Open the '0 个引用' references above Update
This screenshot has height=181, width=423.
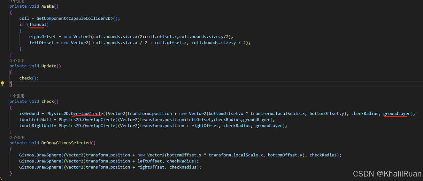coord(17,60)
